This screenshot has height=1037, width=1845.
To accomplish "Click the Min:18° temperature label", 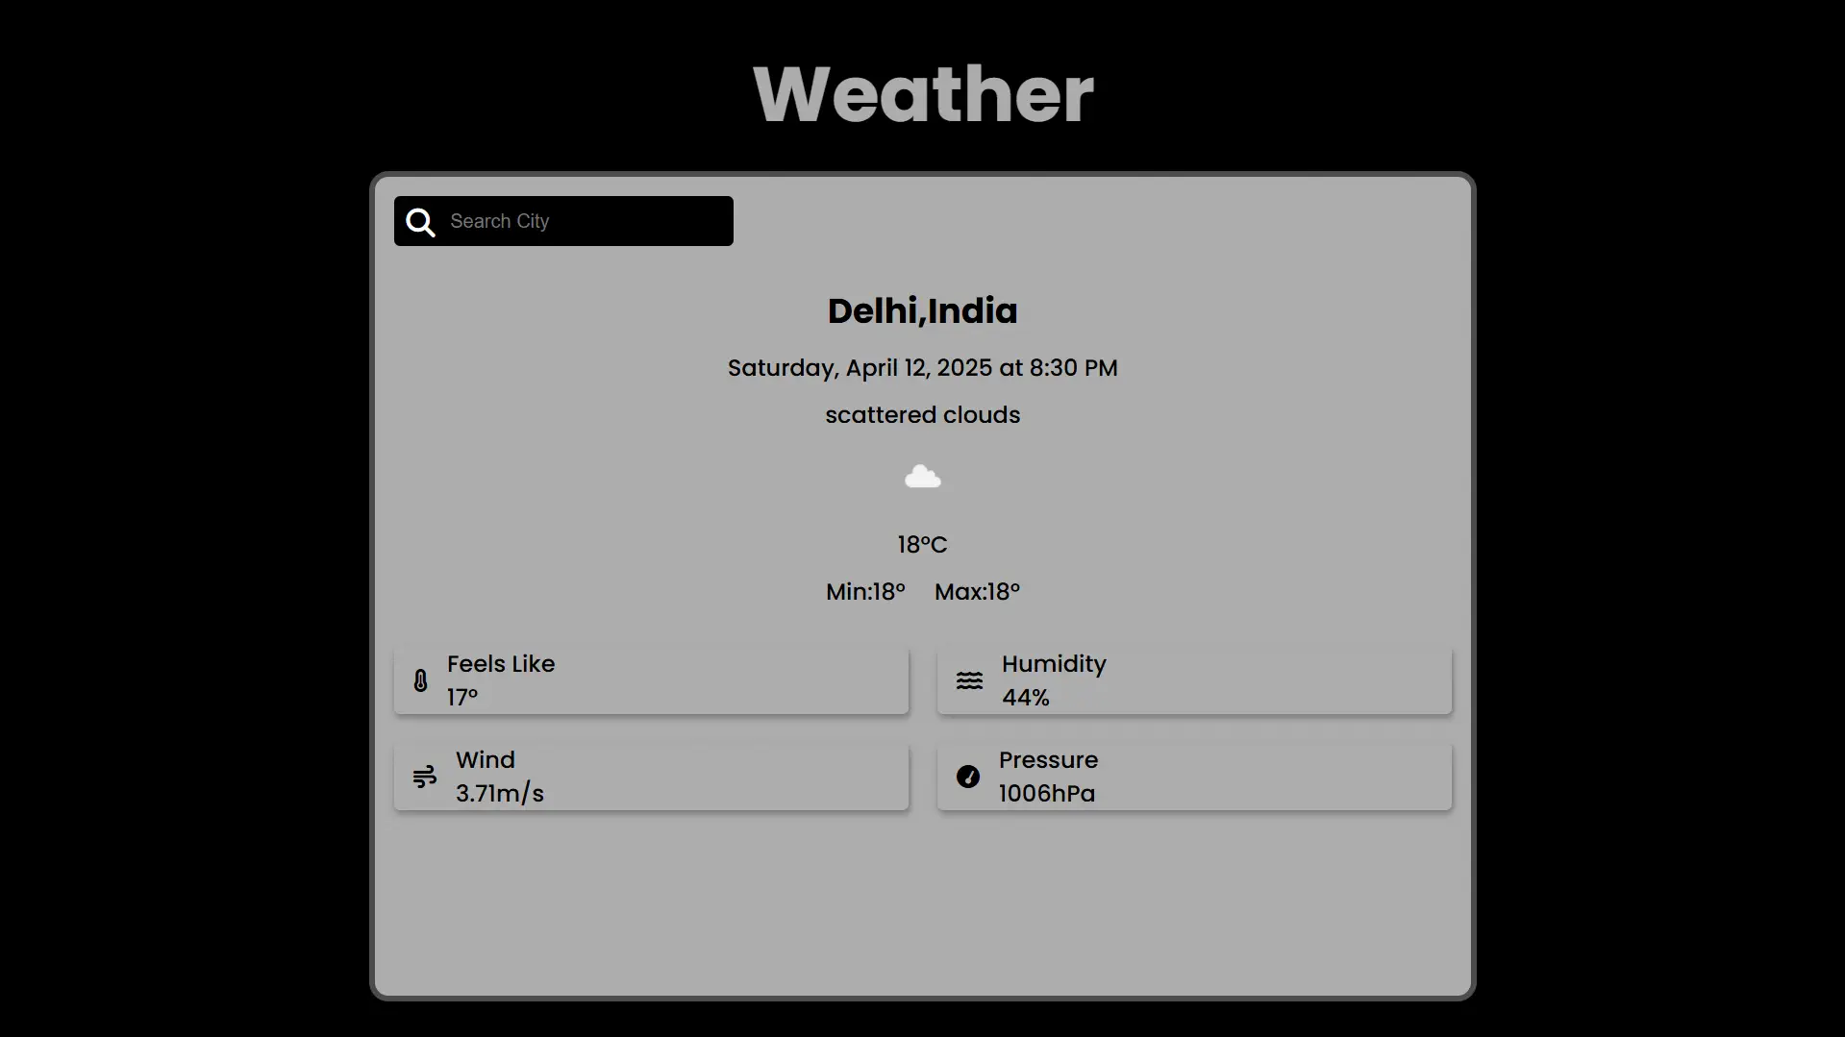I will coord(865,592).
